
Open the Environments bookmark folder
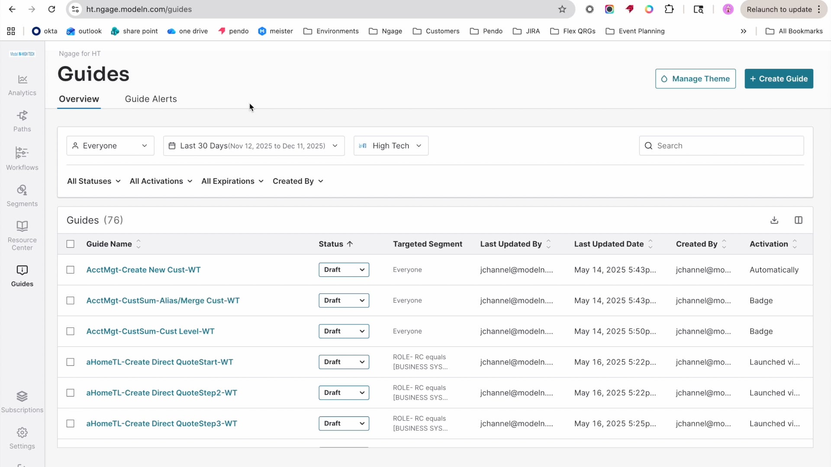click(x=331, y=31)
